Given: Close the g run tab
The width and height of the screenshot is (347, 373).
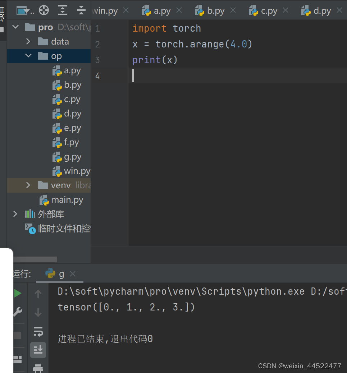Looking at the screenshot, I should 73,274.
